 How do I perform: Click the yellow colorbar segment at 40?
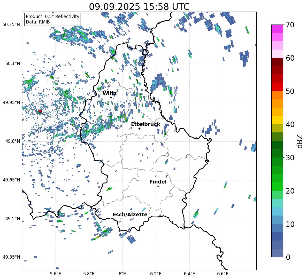coord(277,120)
